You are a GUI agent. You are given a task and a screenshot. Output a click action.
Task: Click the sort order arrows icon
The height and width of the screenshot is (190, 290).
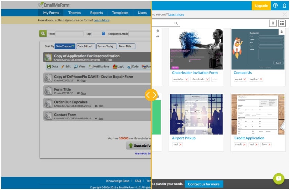click(x=273, y=23)
